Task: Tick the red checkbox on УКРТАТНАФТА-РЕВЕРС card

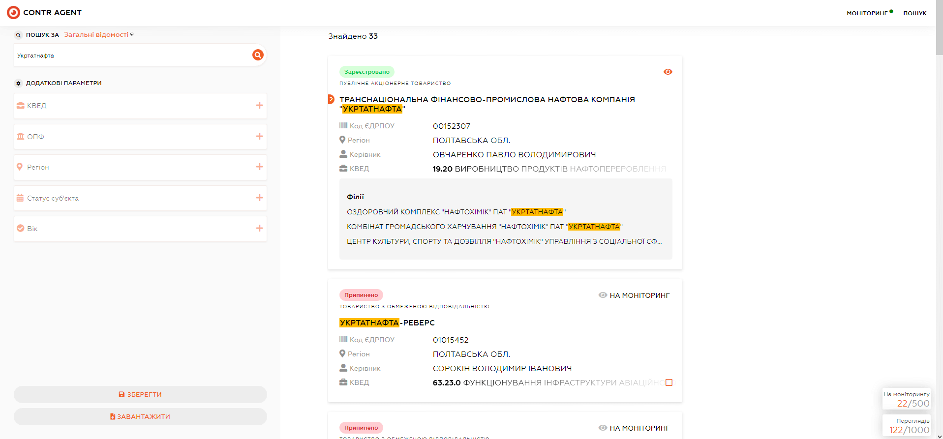Action: [669, 382]
